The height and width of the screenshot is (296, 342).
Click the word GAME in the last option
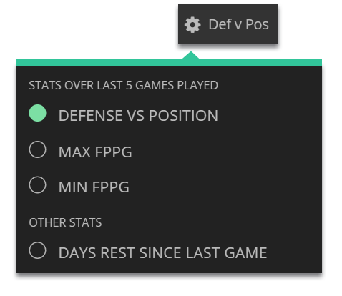coord(245,253)
